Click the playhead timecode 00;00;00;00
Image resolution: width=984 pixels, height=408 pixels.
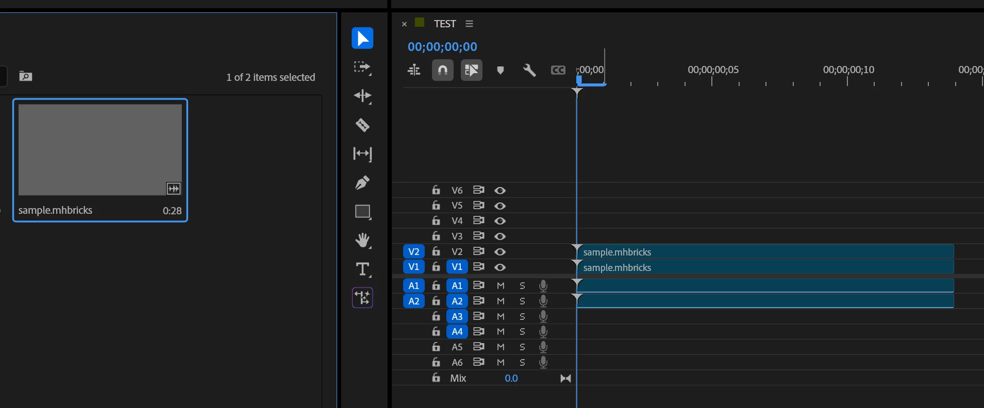[x=442, y=47]
